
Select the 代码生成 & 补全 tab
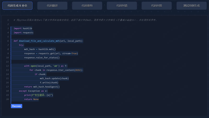pos(17,5)
